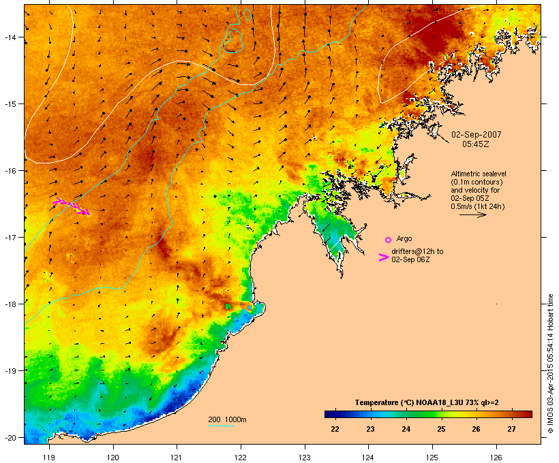Screen dimensions: 559x463
Task: Click the magenta drifter track on map
Action: click(x=72, y=206)
